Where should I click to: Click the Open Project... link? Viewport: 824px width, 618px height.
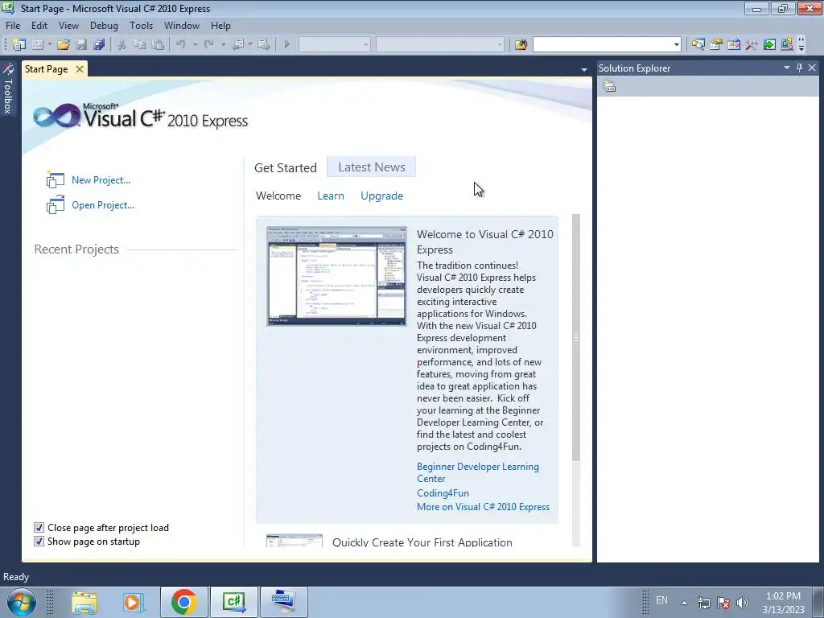coord(103,205)
